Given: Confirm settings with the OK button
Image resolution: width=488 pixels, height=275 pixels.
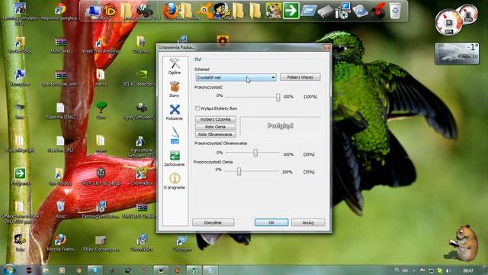Looking at the screenshot, I should click(271, 222).
